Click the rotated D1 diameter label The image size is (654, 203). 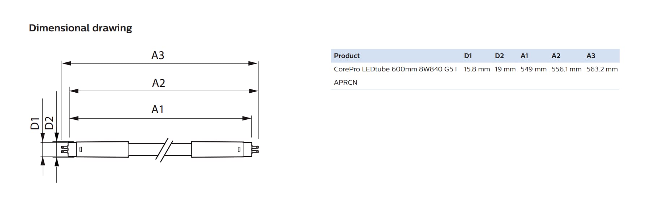[35, 123]
